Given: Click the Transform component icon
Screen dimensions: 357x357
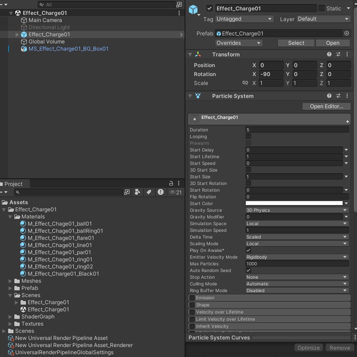Looking at the screenshot, I should [x=199, y=54].
